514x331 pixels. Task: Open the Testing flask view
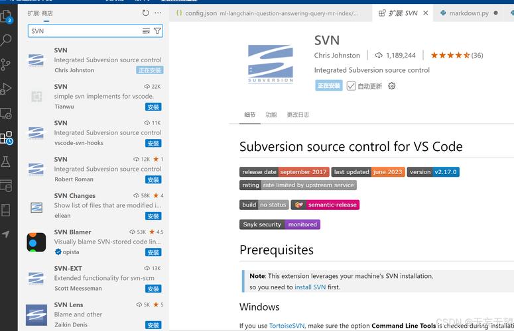click(5, 162)
